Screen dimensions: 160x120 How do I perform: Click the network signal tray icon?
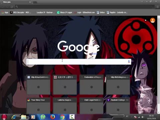139,117
